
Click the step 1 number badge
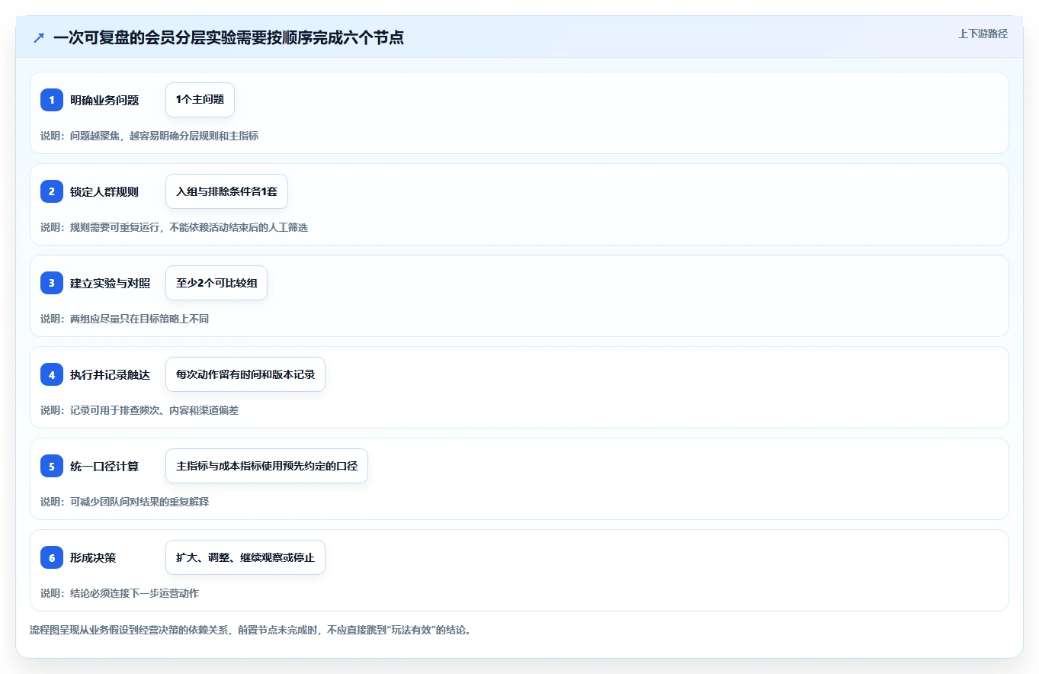(52, 100)
